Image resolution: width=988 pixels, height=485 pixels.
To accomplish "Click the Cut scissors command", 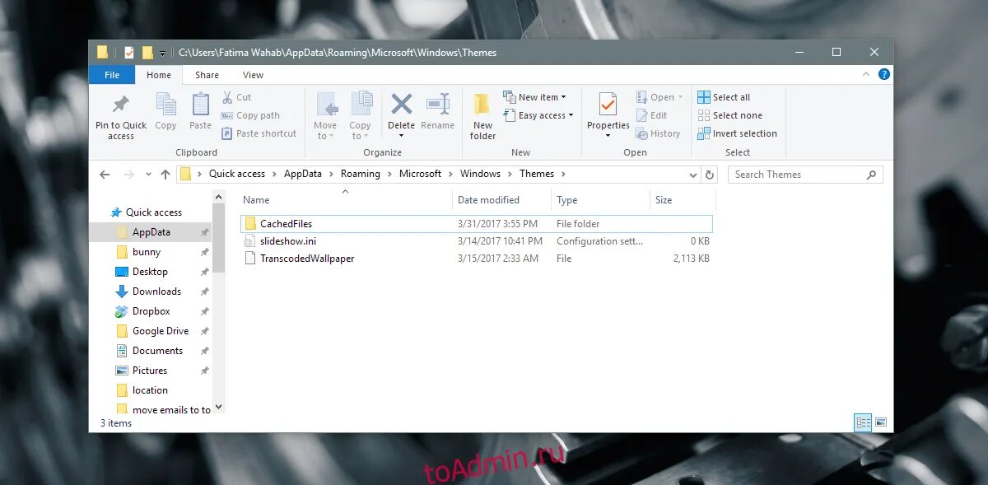I will tap(236, 97).
